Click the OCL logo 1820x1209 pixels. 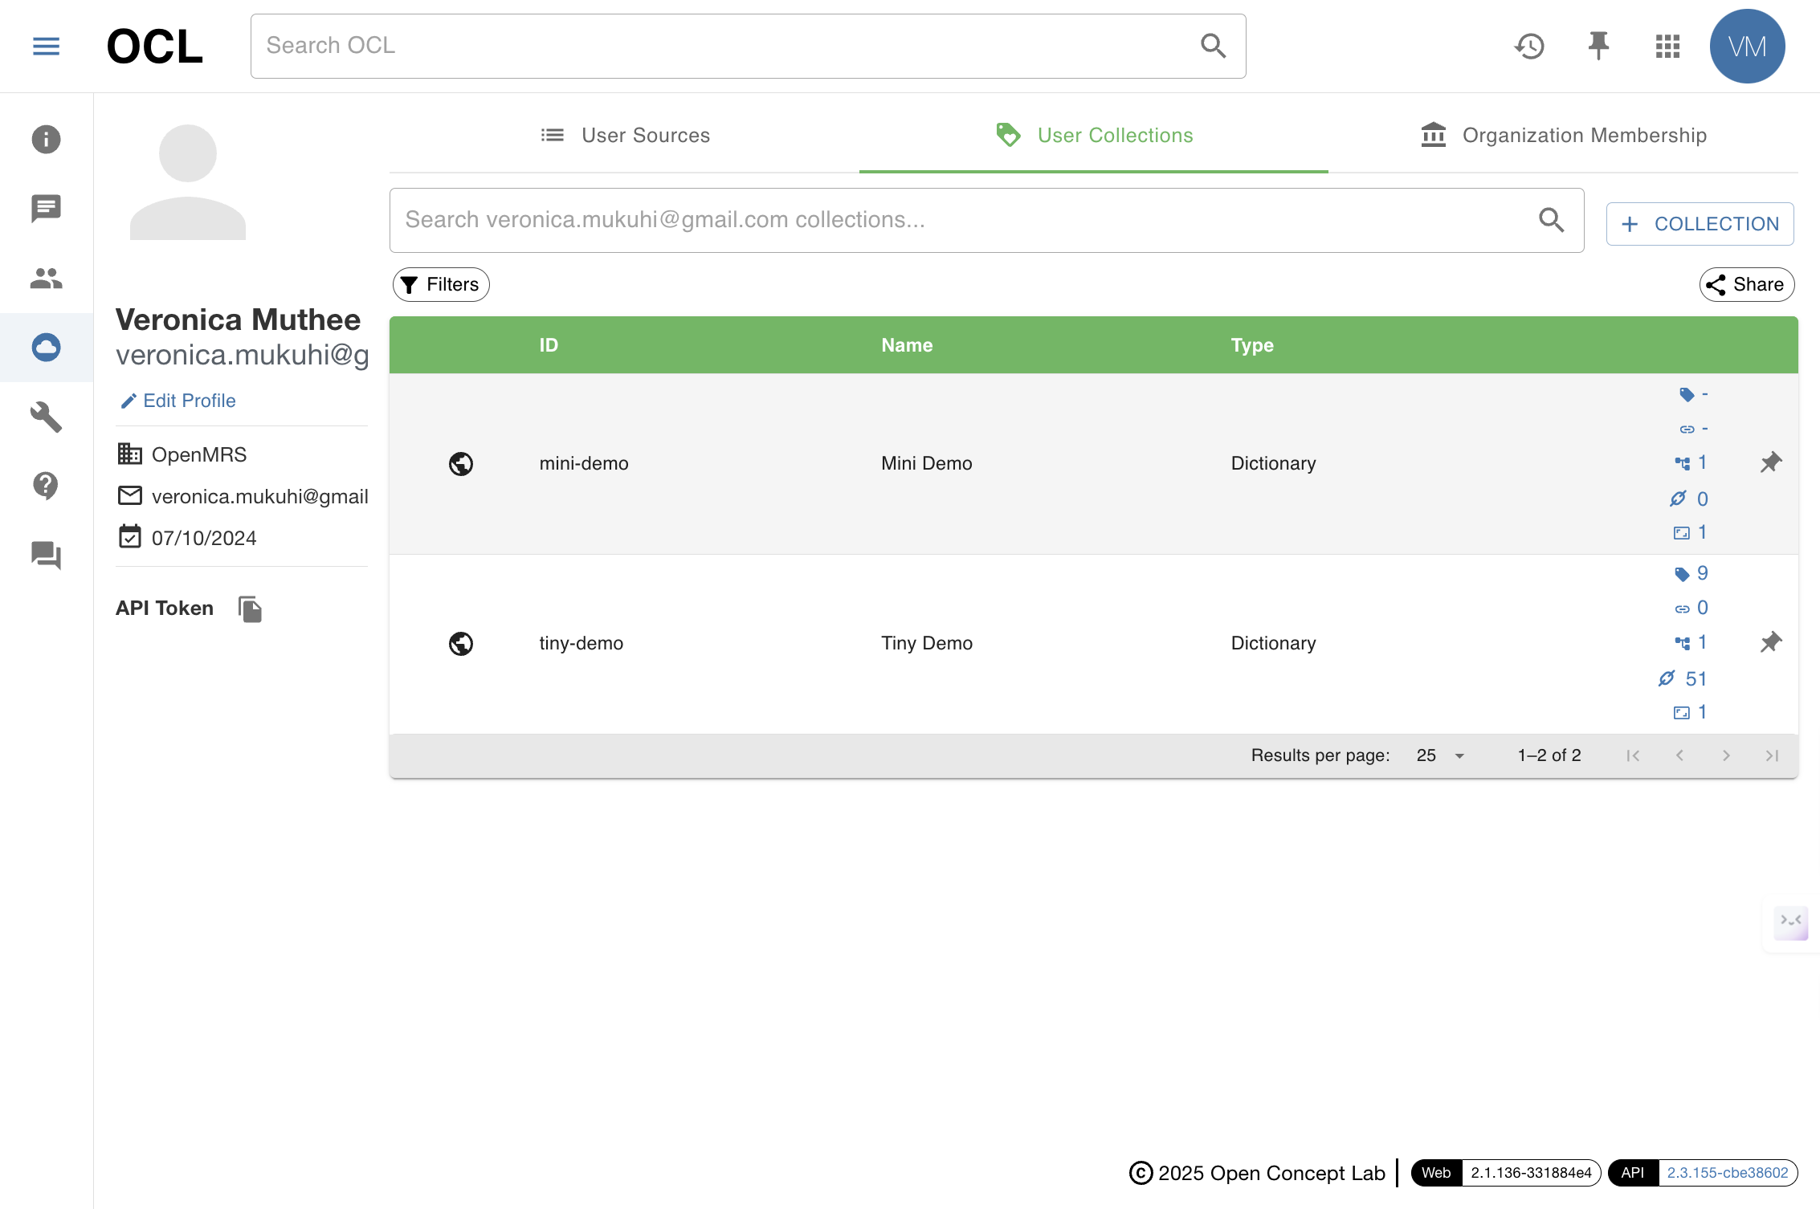(154, 46)
